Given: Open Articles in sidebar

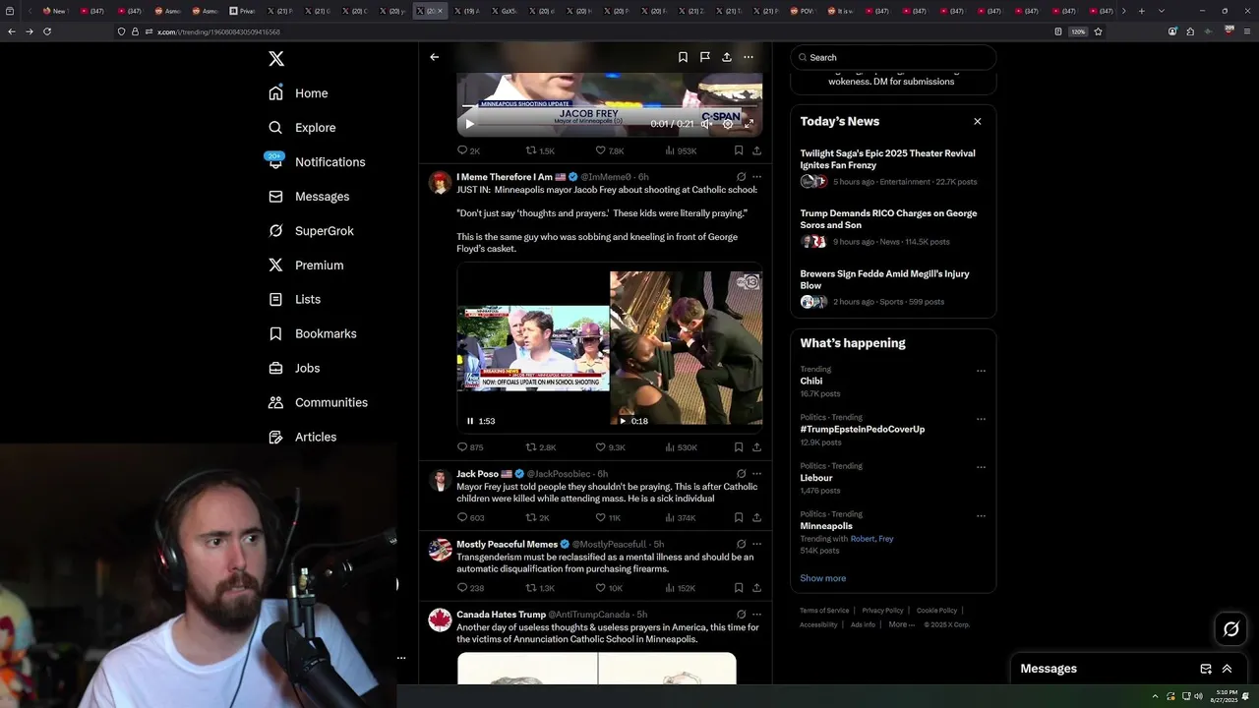Looking at the screenshot, I should click(x=302, y=438).
